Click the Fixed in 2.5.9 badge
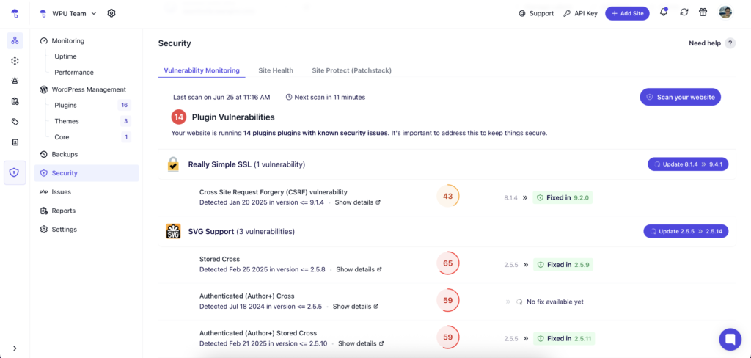This screenshot has width=751, height=358. coord(563,265)
